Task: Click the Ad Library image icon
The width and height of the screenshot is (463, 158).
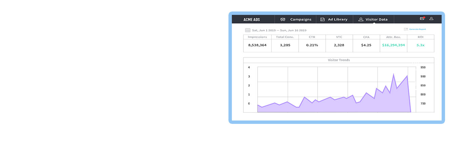Action: click(x=323, y=20)
